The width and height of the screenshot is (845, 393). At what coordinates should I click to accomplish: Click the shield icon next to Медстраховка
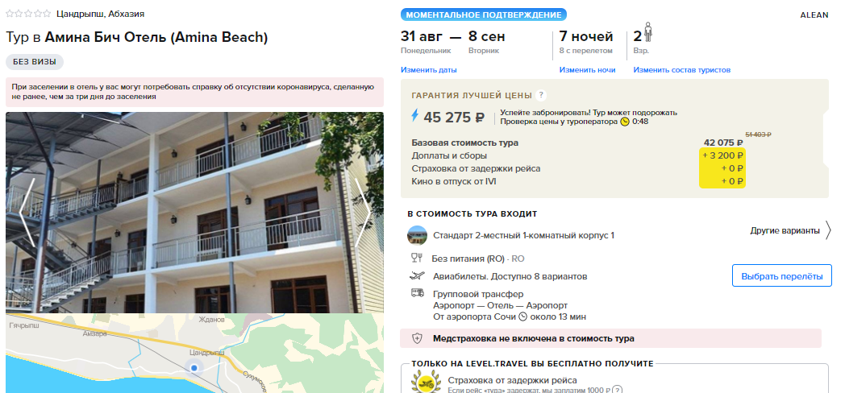coord(417,338)
